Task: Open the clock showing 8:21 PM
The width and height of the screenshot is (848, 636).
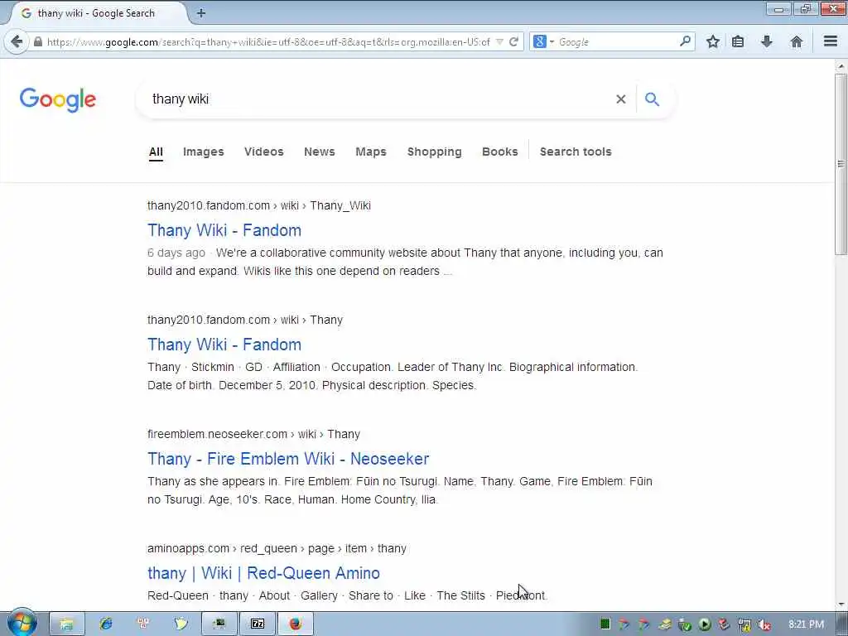Action: (x=806, y=624)
